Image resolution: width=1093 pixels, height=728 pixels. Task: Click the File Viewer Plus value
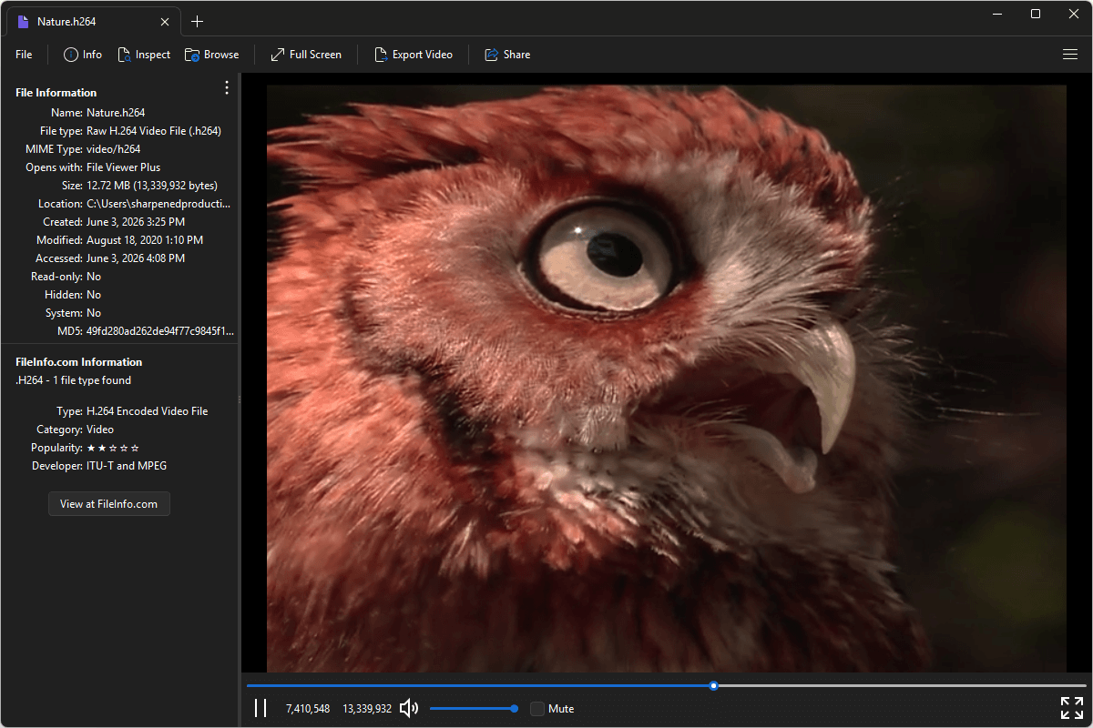click(123, 167)
